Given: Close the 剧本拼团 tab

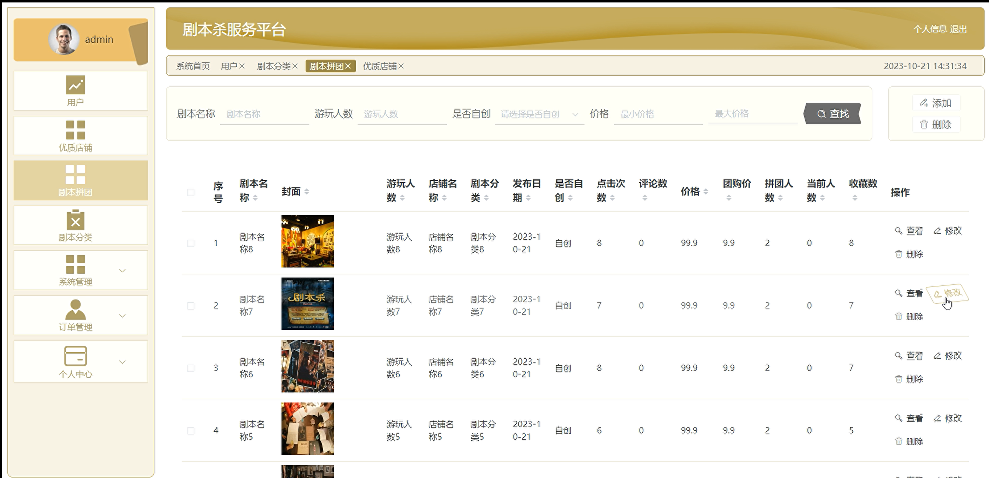Looking at the screenshot, I should (348, 66).
